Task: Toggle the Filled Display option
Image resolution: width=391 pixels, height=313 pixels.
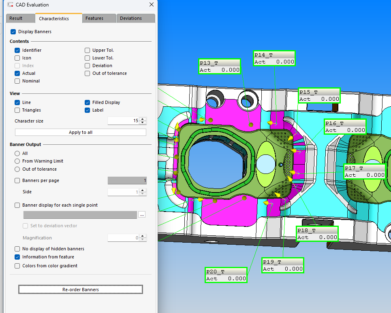Action: pyautogui.click(x=87, y=102)
